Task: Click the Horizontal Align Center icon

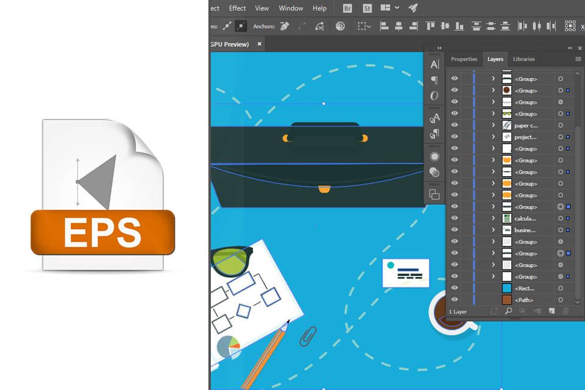Action: [399, 26]
